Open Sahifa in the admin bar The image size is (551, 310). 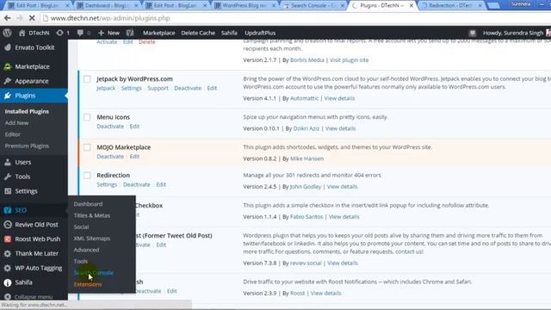click(x=229, y=33)
